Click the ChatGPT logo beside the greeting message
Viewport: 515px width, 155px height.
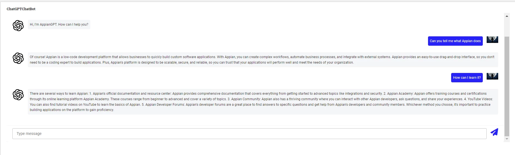(18, 26)
